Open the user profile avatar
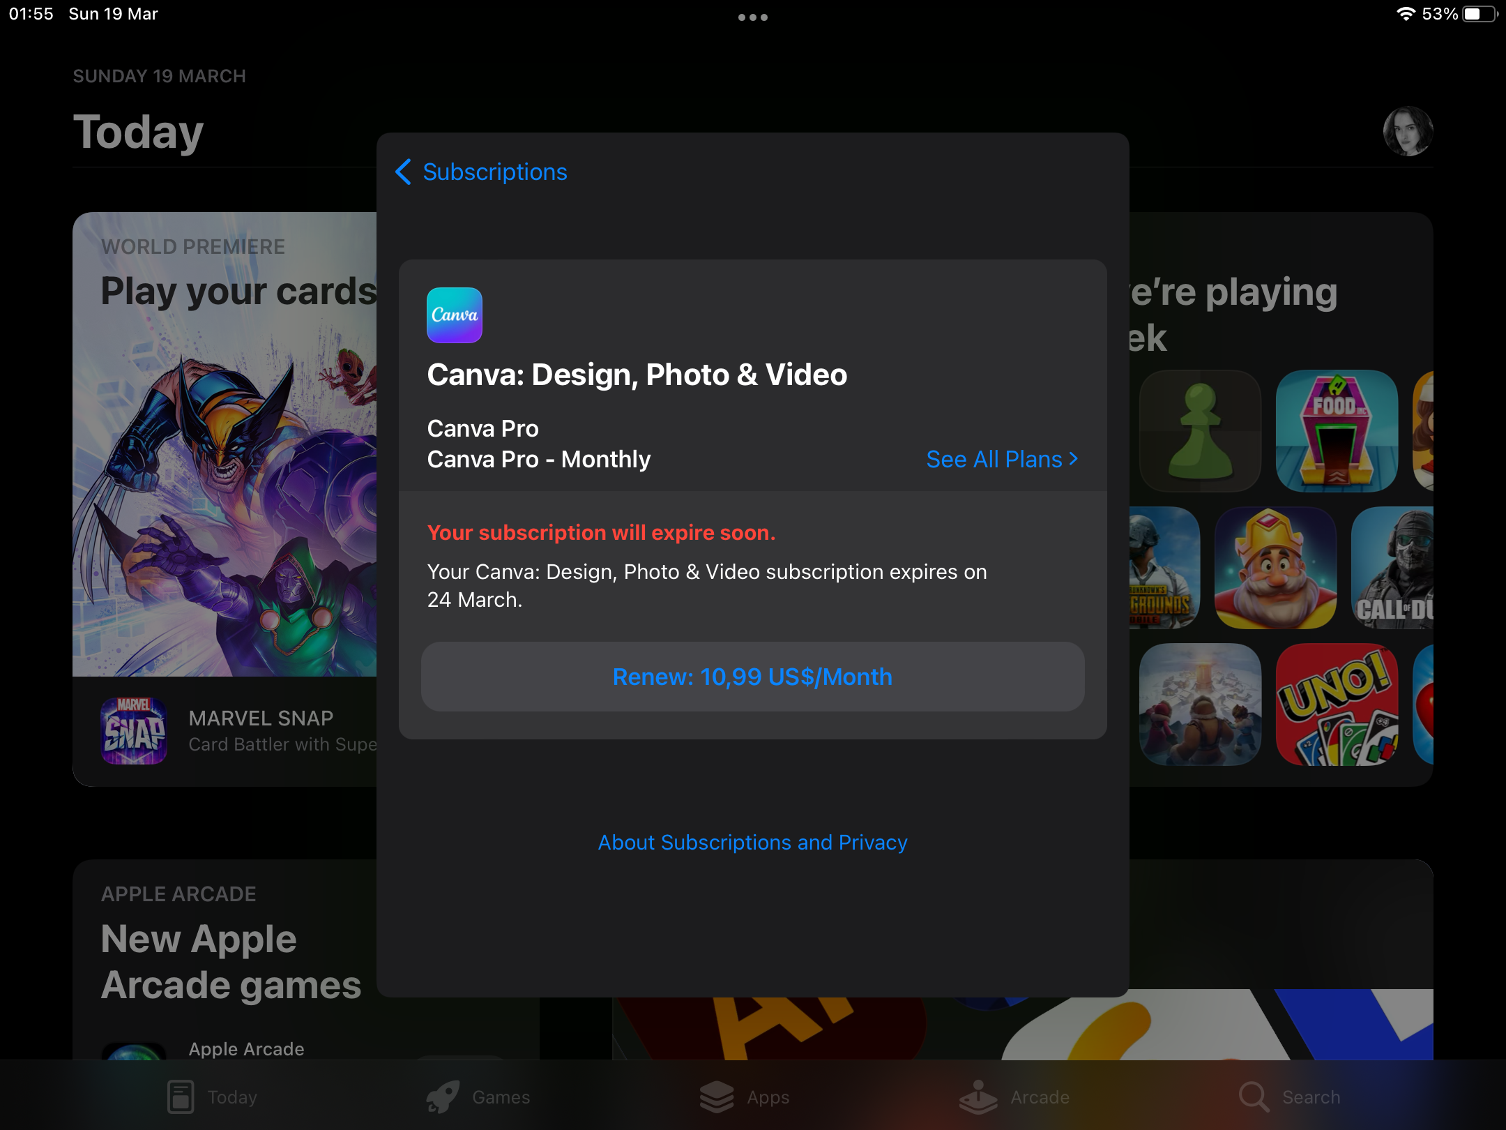This screenshot has height=1130, width=1506. tap(1407, 131)
